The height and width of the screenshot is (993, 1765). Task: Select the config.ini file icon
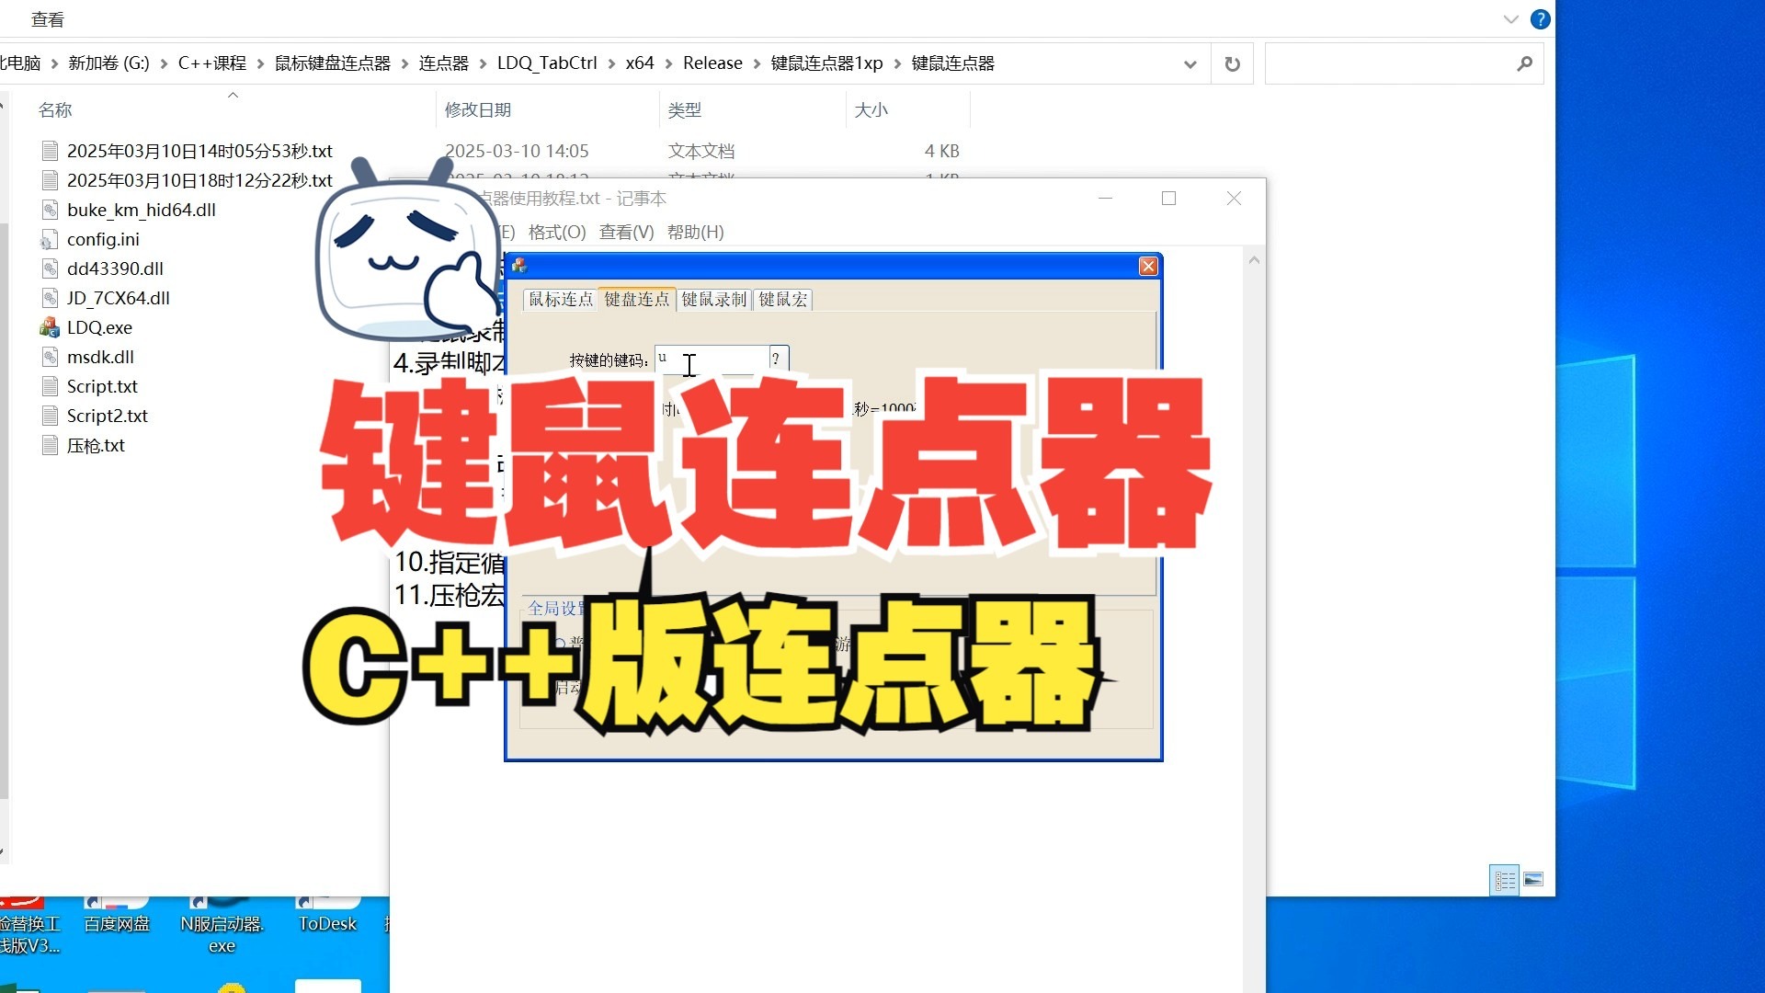(x=50, y=240)
